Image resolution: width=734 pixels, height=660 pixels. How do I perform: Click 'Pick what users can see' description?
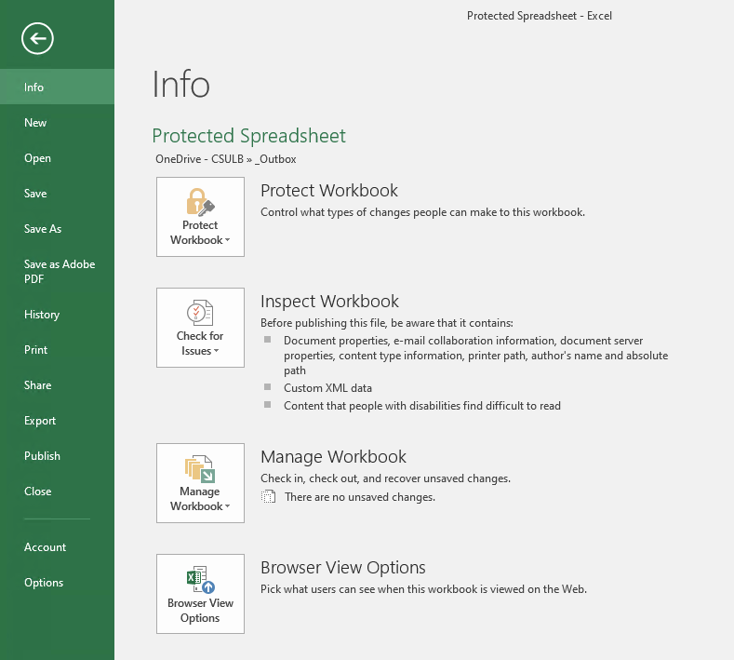click(423, 589)
